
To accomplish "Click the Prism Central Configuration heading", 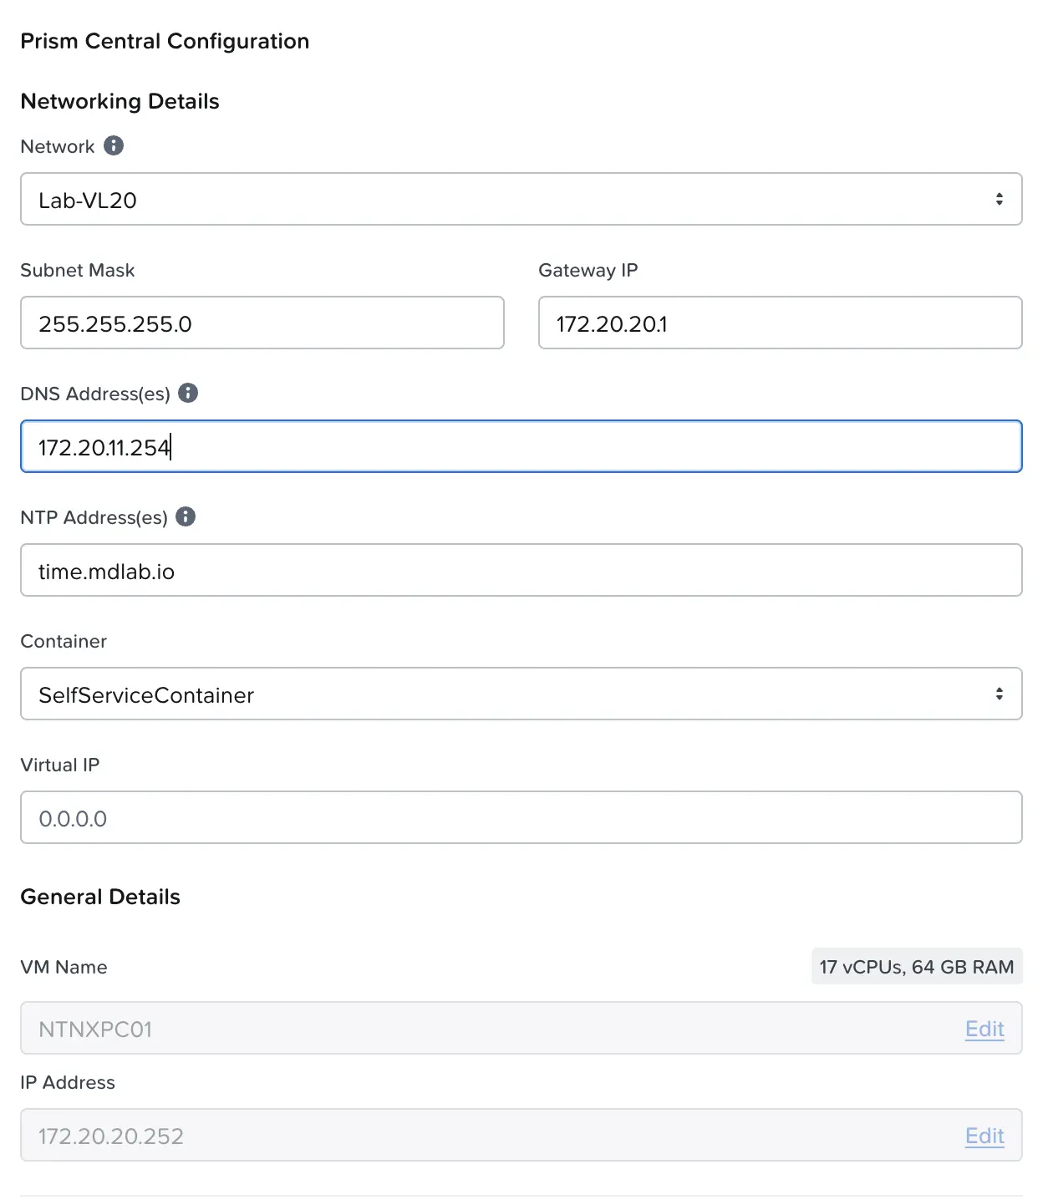I will tap(165, 41).
